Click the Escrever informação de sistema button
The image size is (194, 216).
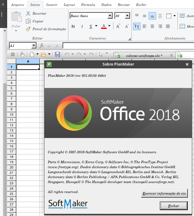tap(164, 193)
